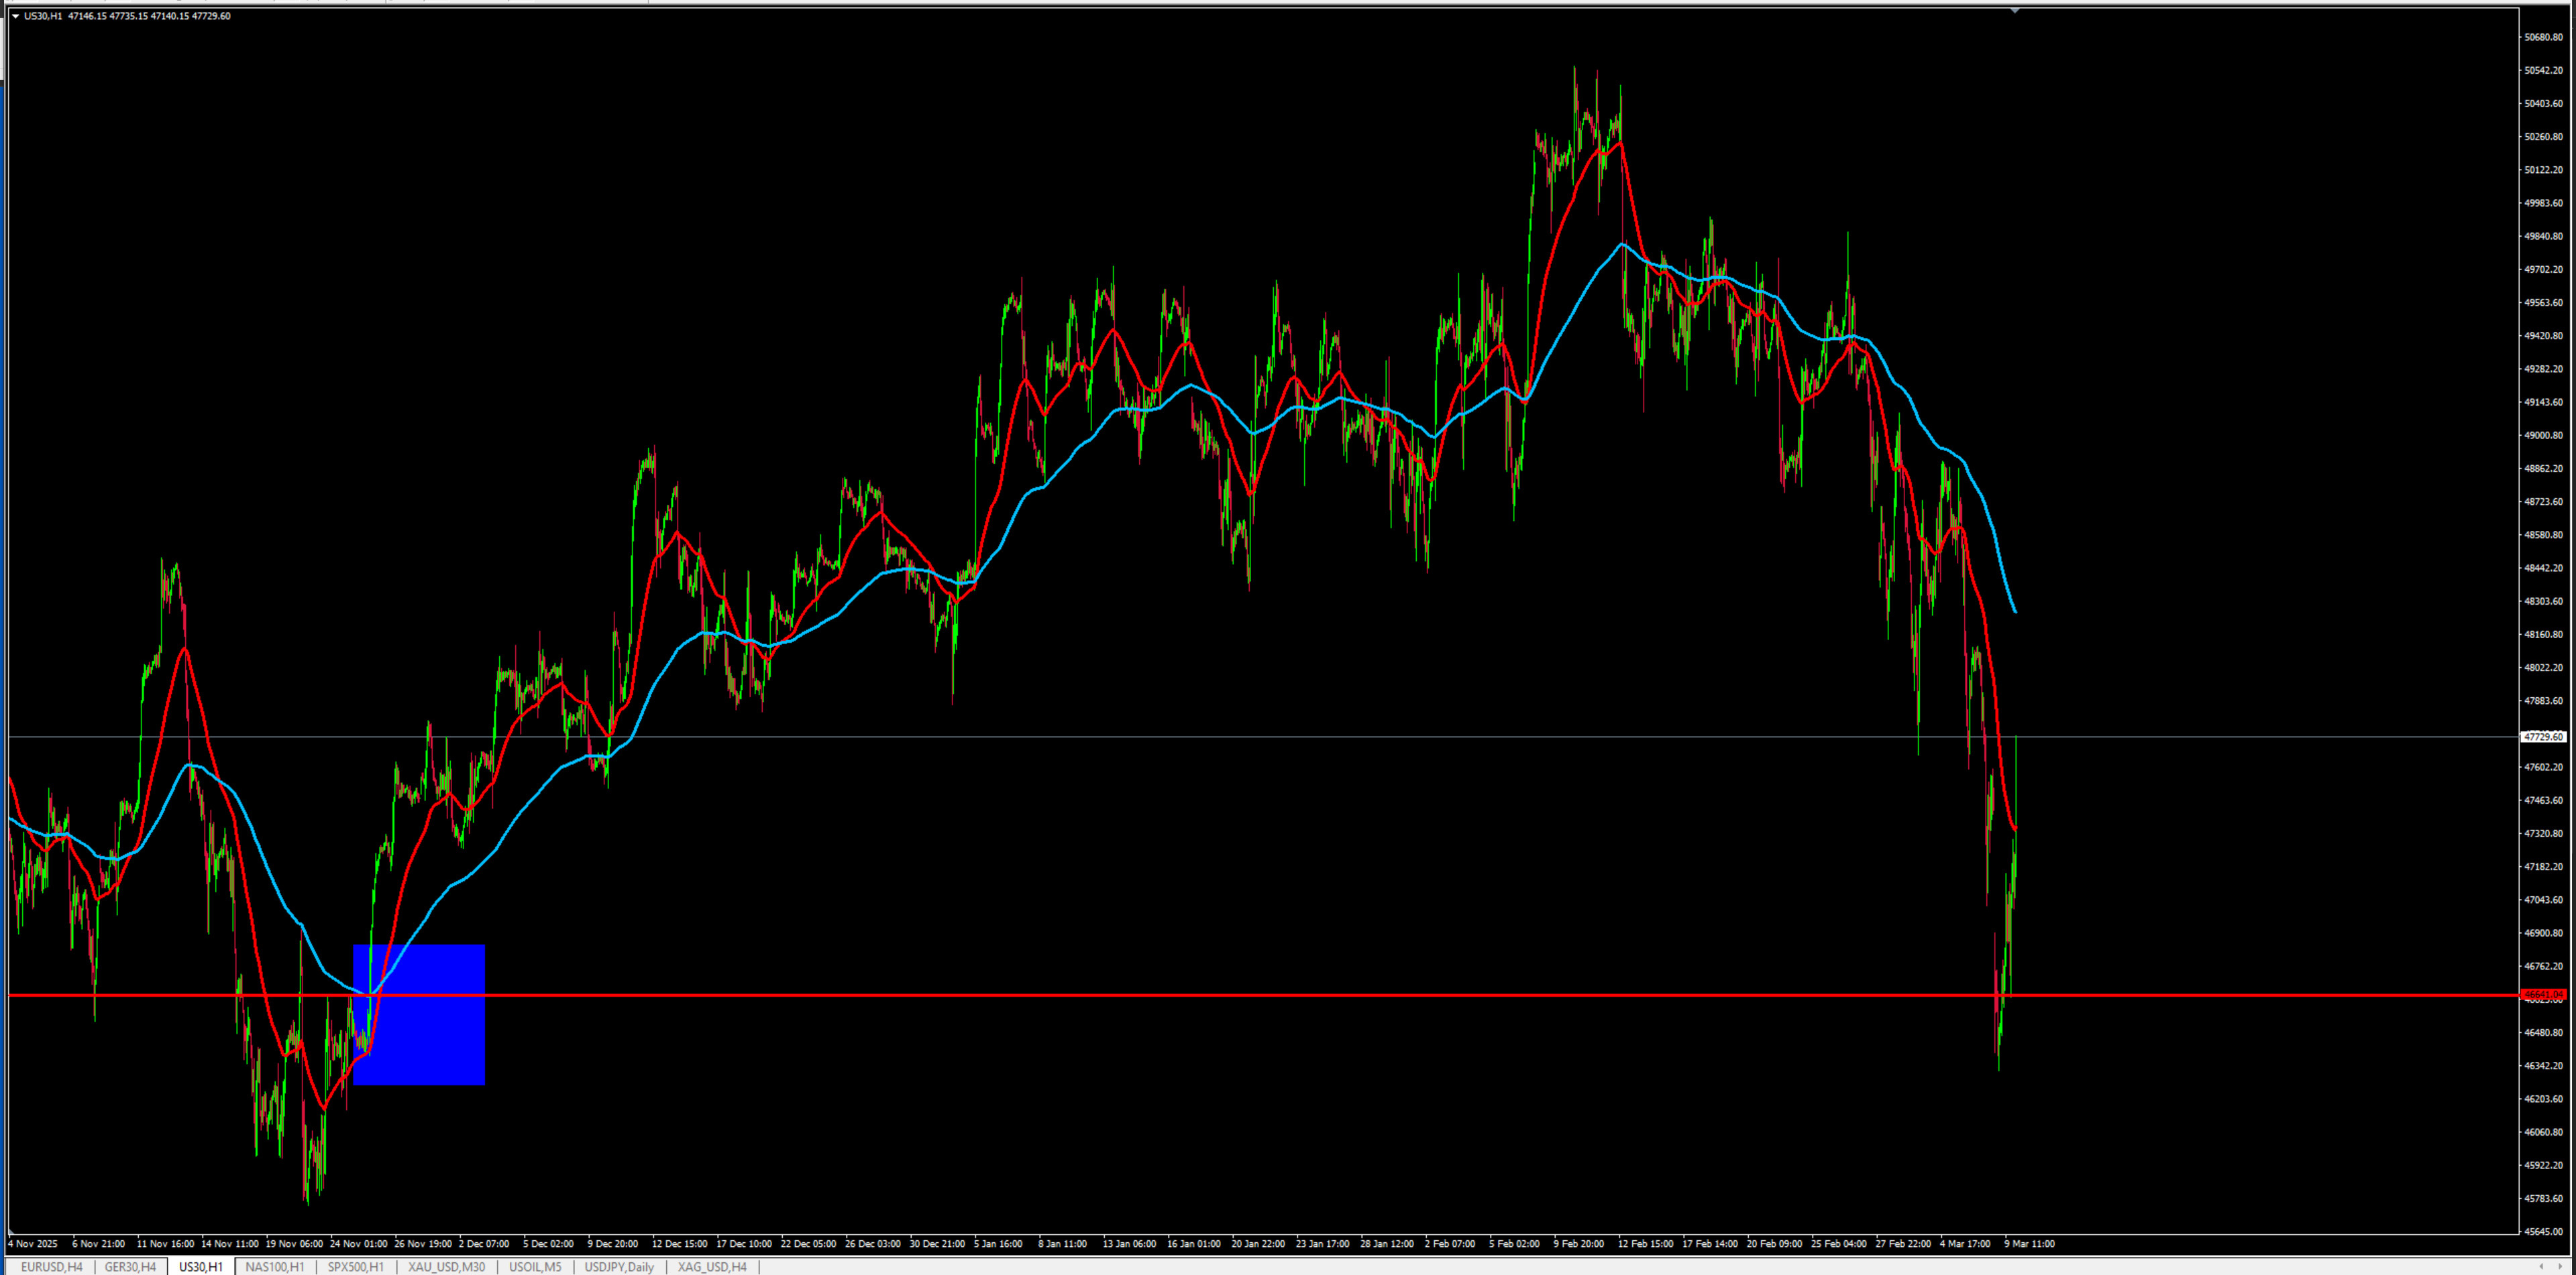
Task: Click the chart shift triangle marker at top
Action: 2014,10
